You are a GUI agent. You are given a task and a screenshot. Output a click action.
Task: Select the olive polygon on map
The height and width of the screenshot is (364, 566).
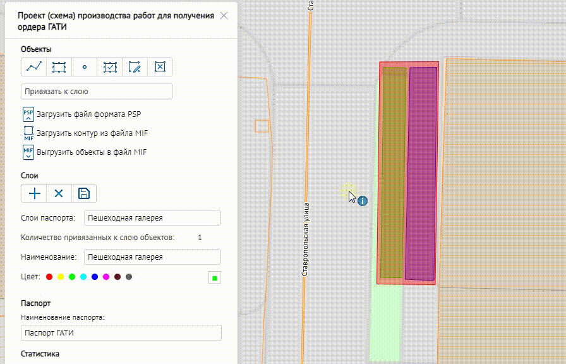[x=393, y=173]
